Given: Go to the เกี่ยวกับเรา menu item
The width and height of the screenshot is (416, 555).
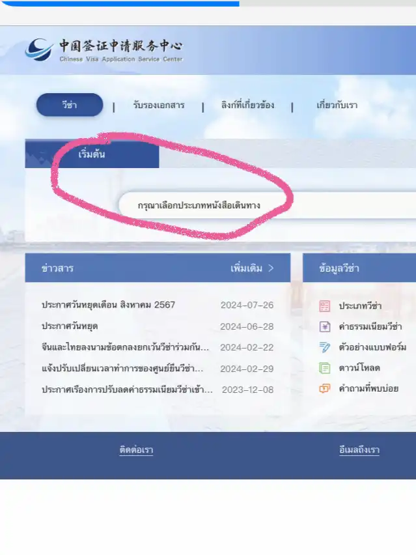Looking at the screenshot, I should tap(337, 106).
